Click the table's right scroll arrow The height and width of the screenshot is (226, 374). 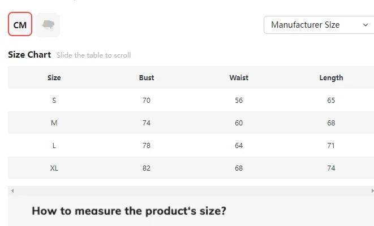tap(372, 191)
